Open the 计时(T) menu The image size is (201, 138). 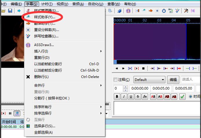(47, 4)
